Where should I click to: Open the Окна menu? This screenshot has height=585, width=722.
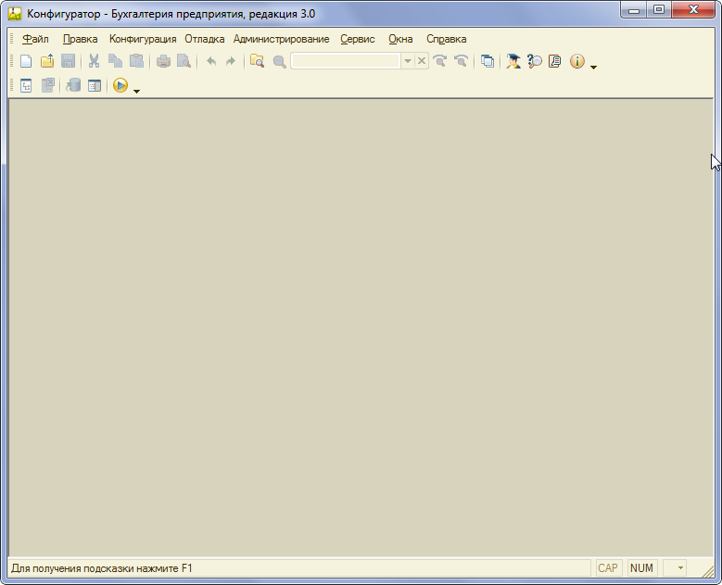(x=400, y=39)
